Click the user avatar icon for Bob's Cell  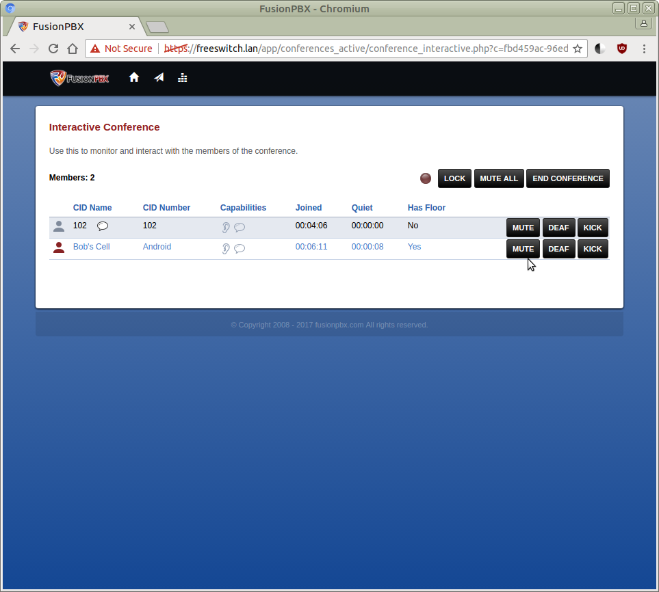tap(59, 247)
